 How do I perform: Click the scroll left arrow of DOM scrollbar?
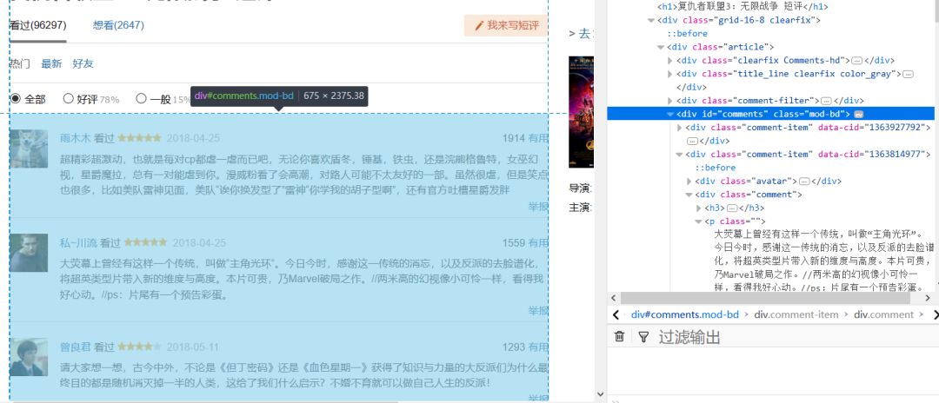click(613, 298)
